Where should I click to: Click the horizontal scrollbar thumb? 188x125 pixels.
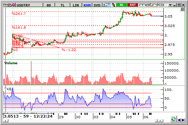156,121
